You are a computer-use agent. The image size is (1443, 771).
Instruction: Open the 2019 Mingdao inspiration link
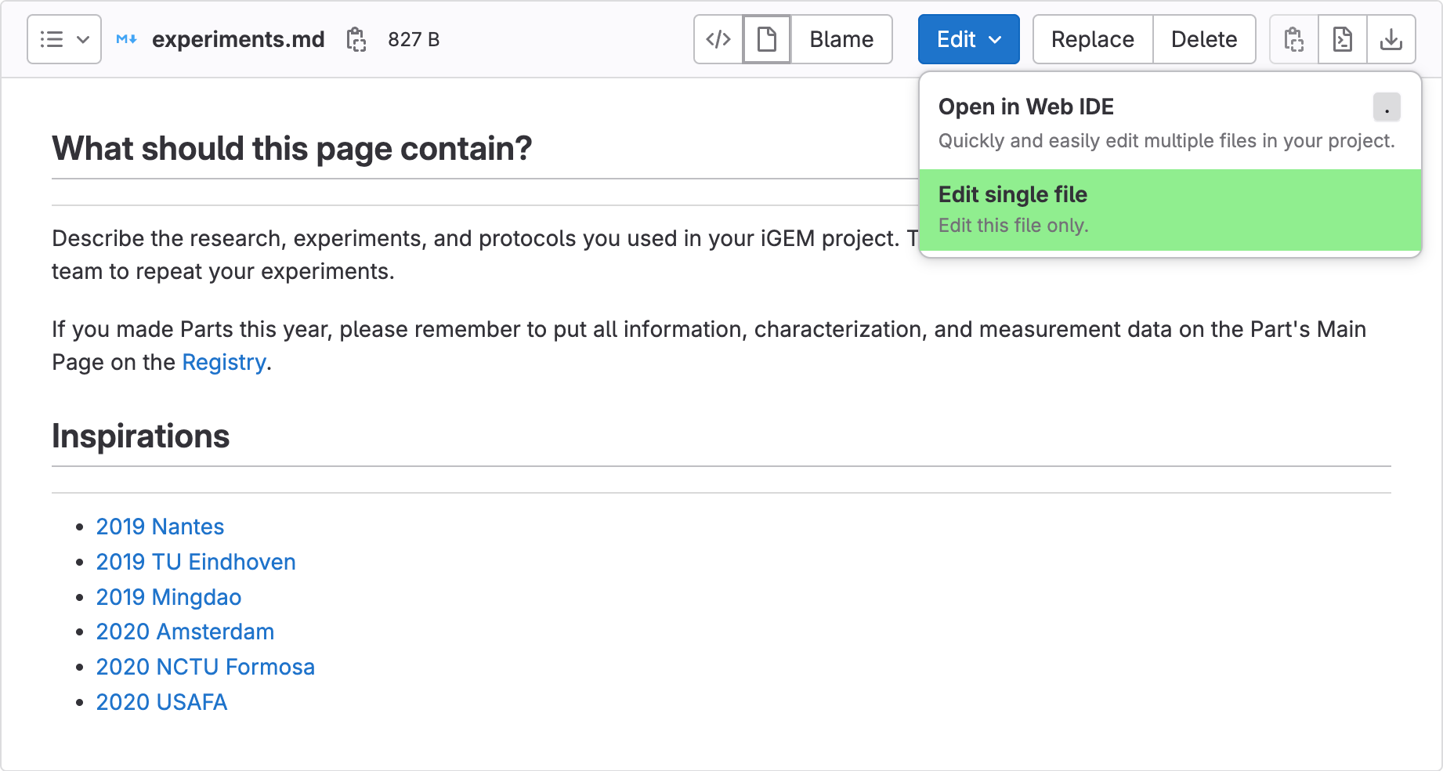pos(168,597)
